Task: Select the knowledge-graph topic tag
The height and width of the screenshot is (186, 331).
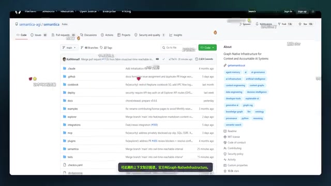Action: coord(234,112)
